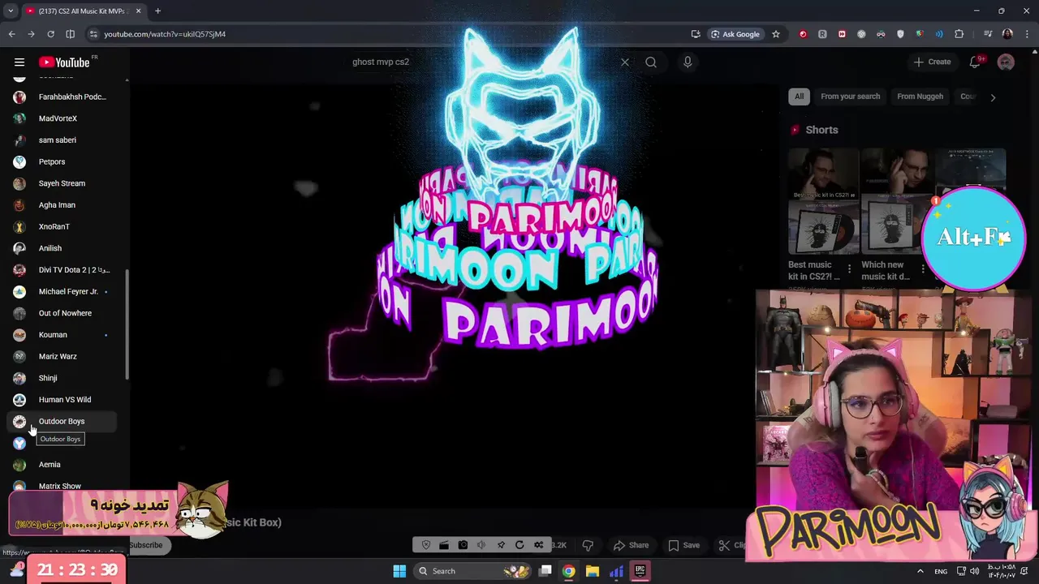Click the overlay pin icon
This screenshot has width=1039, height=584.
click(x=501, y=545)
